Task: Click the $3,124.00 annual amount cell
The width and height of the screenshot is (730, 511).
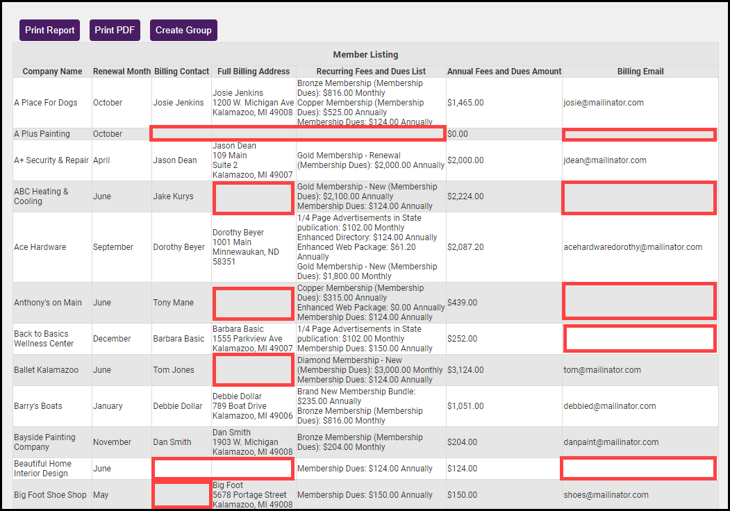Action: (x=465, y=370)
